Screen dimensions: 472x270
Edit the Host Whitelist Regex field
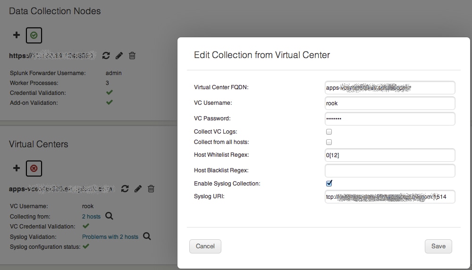pyautogui.click(x=390, y=155)
